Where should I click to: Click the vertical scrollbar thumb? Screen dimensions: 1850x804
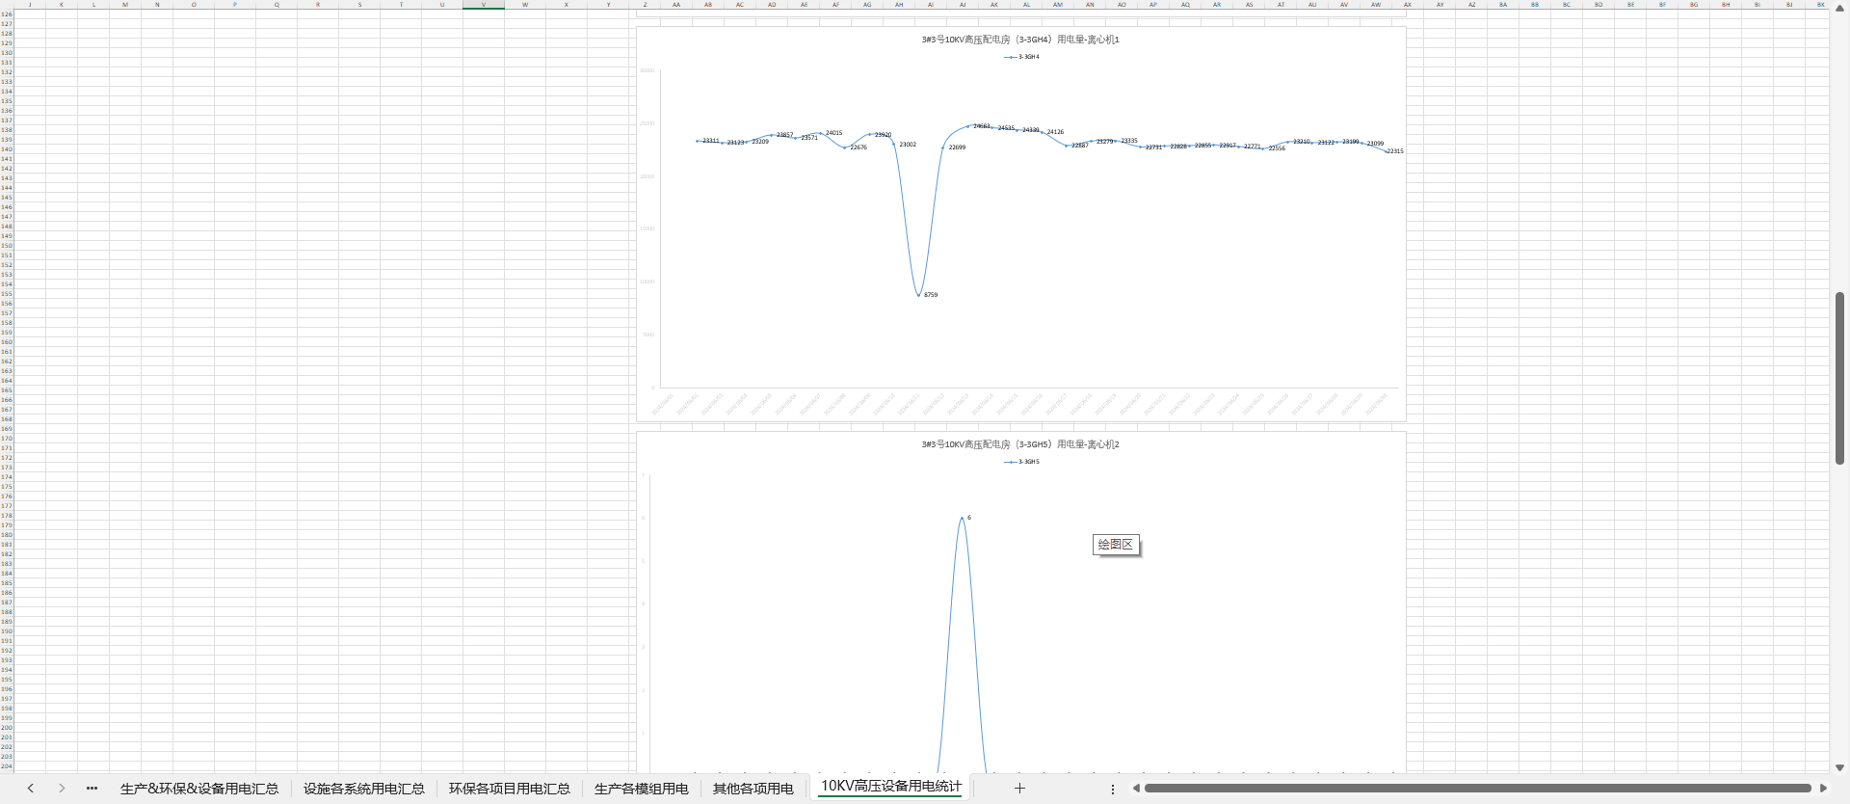[1839, 378]
